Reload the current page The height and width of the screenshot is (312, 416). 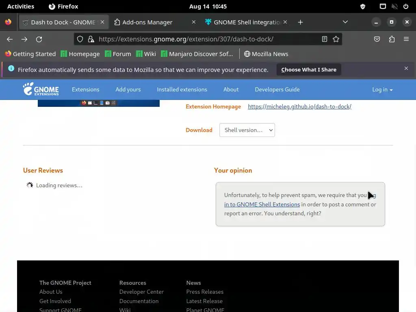39,39
